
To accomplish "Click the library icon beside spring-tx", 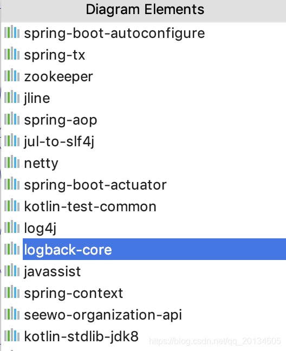I will click(x=12, y=54).
